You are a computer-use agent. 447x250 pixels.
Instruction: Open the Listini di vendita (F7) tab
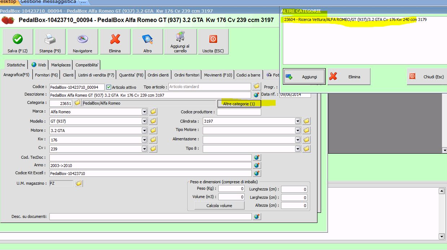tap(96, 75)
